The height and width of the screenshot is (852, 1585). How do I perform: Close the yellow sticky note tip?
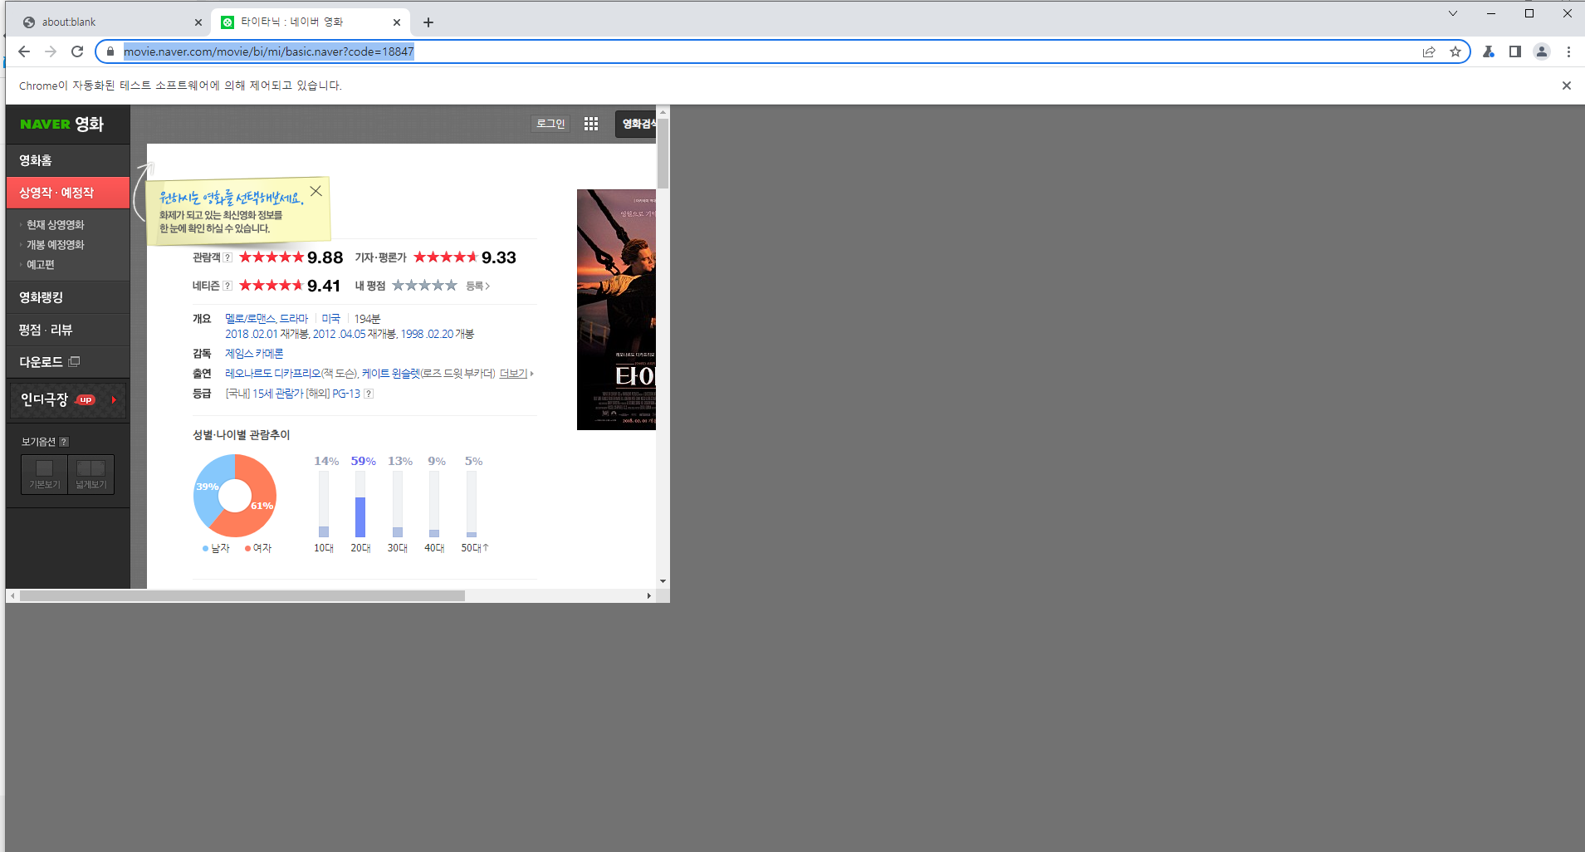point(316,191)
